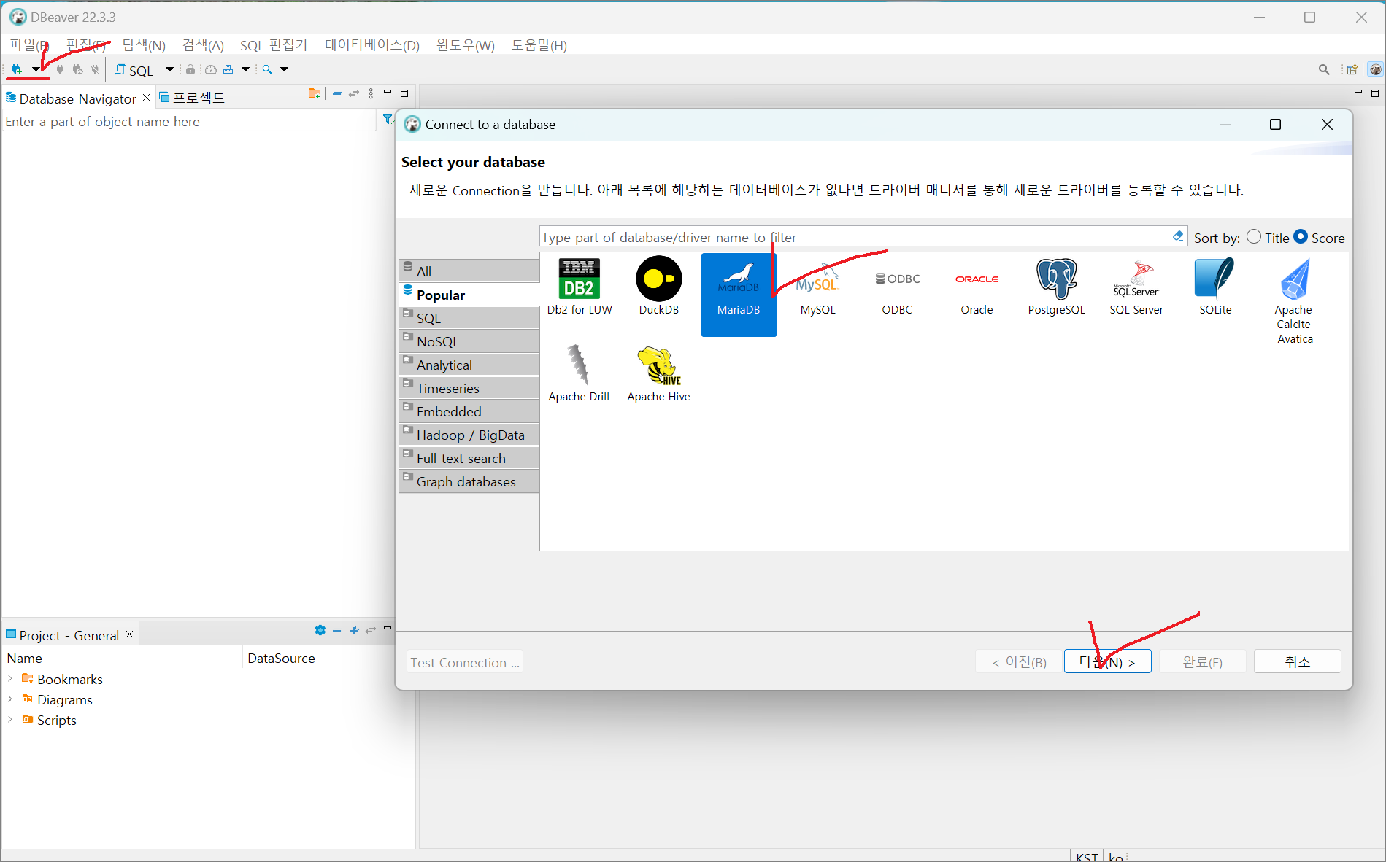Open Project panel settings gear icon
Viewport: 1386px width, 862px height.
tap(320, 630)
